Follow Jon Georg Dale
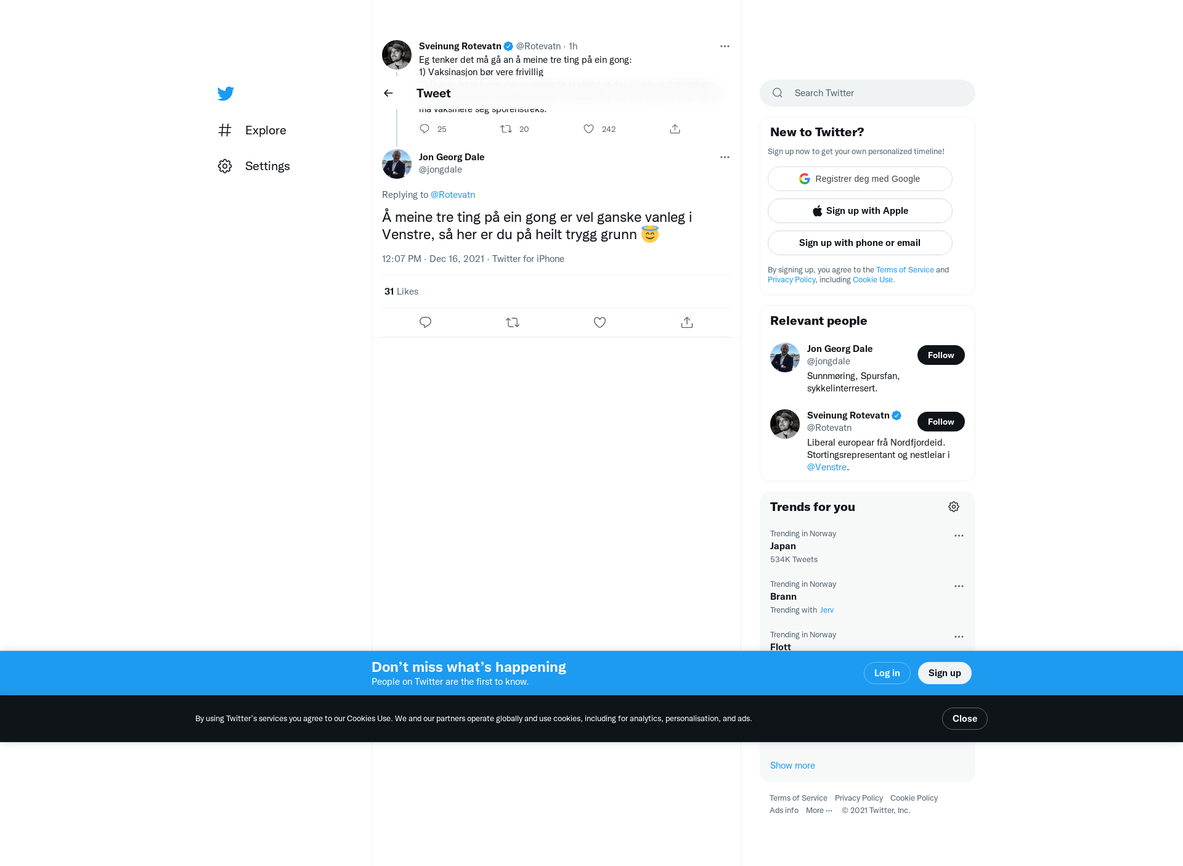Screen dimensions: 1183x866 click(941, 355)
